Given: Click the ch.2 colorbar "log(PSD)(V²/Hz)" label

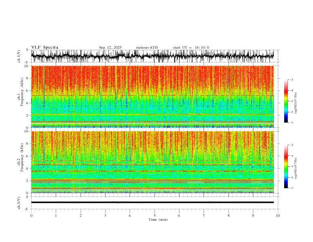Looking at the screenshot, I should click(296, 168).
